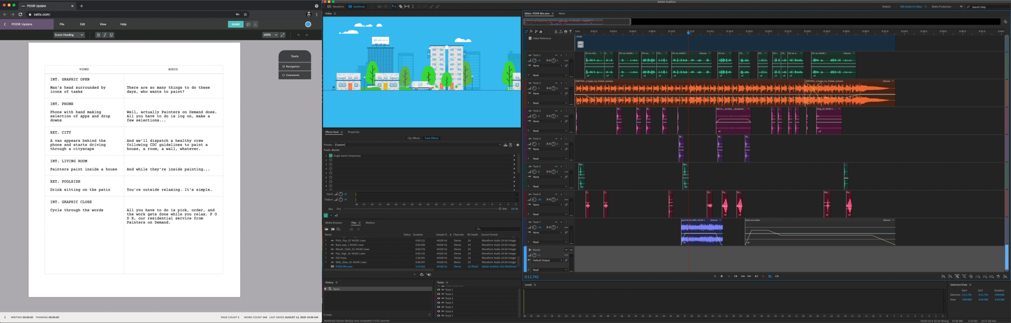Show Inputs/Outputs section in multitrack editor
Viewport: 1011px width, 323px height.
point(526,31)
